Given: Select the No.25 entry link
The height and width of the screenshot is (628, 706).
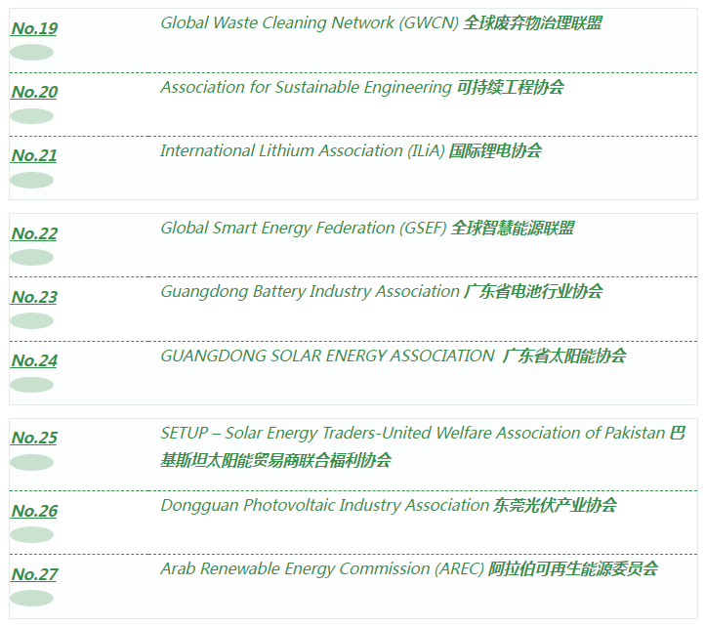Looking at the screenshot, I should click(34, 438).
